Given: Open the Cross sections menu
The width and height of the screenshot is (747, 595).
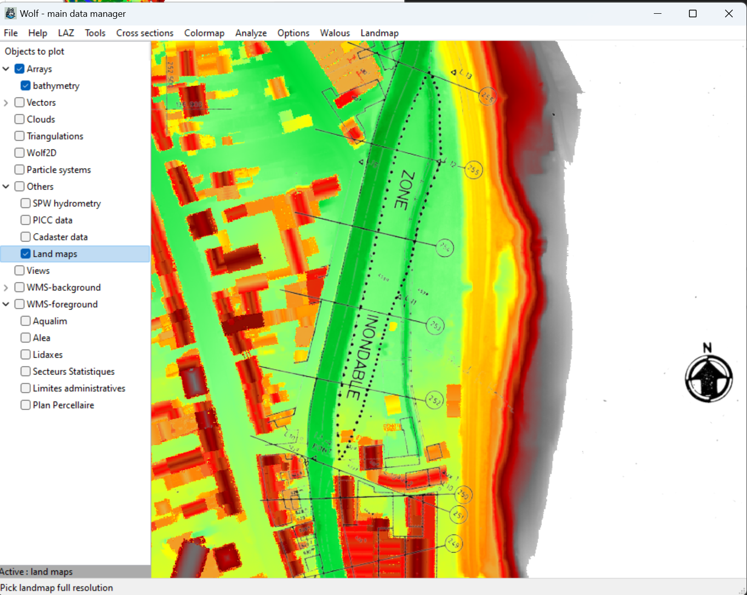Looking at the screenshot, I should click(145, 33).
